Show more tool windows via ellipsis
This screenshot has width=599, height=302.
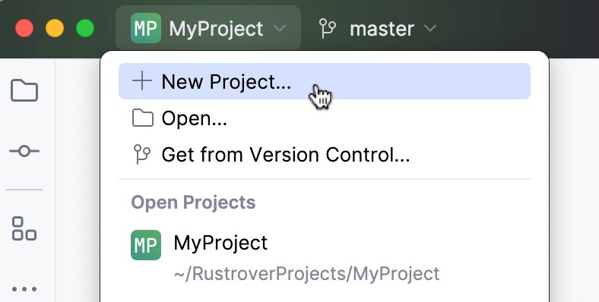[x=24, y=289]
